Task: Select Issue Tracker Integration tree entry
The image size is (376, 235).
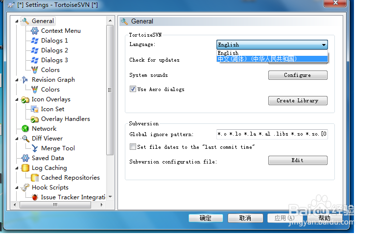Action: tap(73, 197)
